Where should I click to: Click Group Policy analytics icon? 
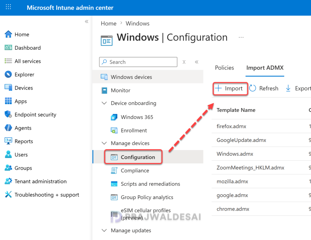(114, 197)
